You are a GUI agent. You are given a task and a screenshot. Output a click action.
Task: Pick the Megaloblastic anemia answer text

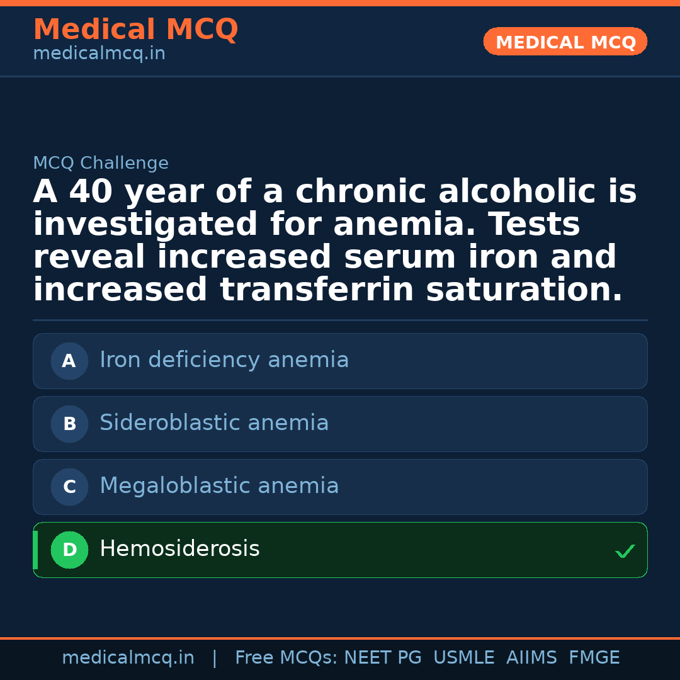coord(219,486)
